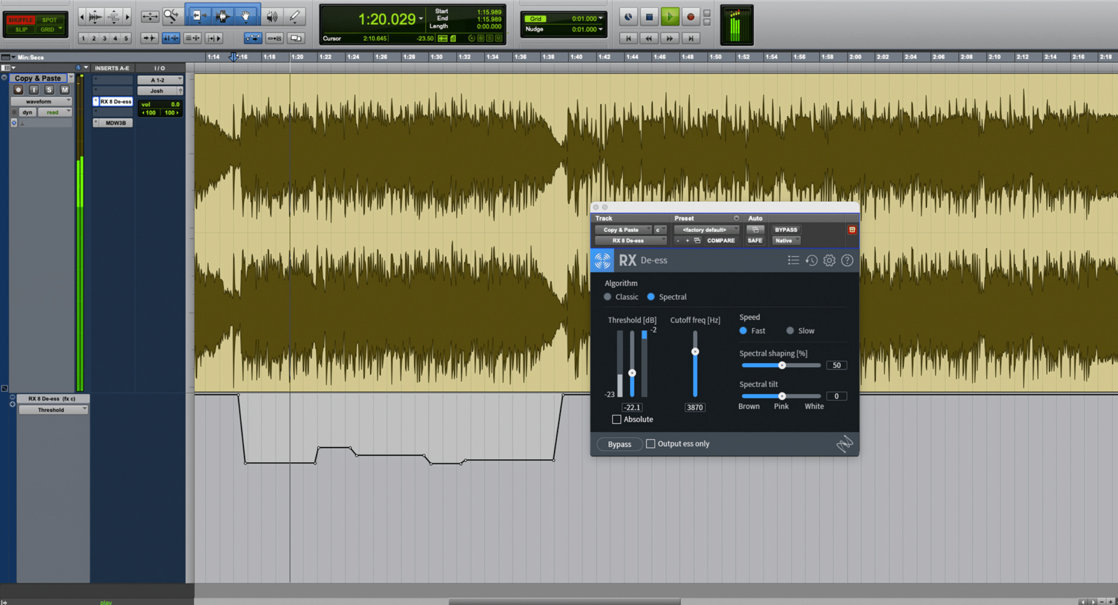Toggle Tab to Transients button
Screen dimensions: 1118x605
coord(149,38)
